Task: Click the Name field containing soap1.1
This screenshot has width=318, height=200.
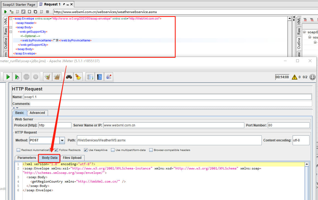Action: [x=167, y=97]
